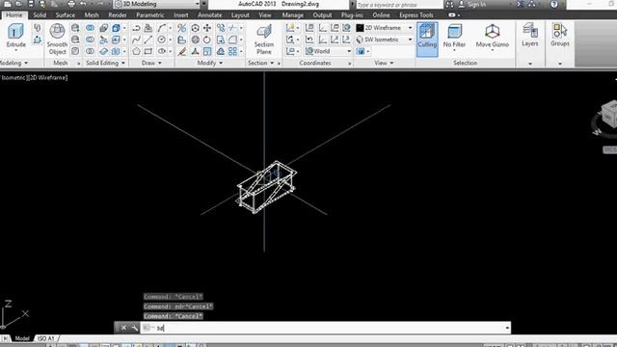Open the SW Isometric view dropdown

[385, 40]
